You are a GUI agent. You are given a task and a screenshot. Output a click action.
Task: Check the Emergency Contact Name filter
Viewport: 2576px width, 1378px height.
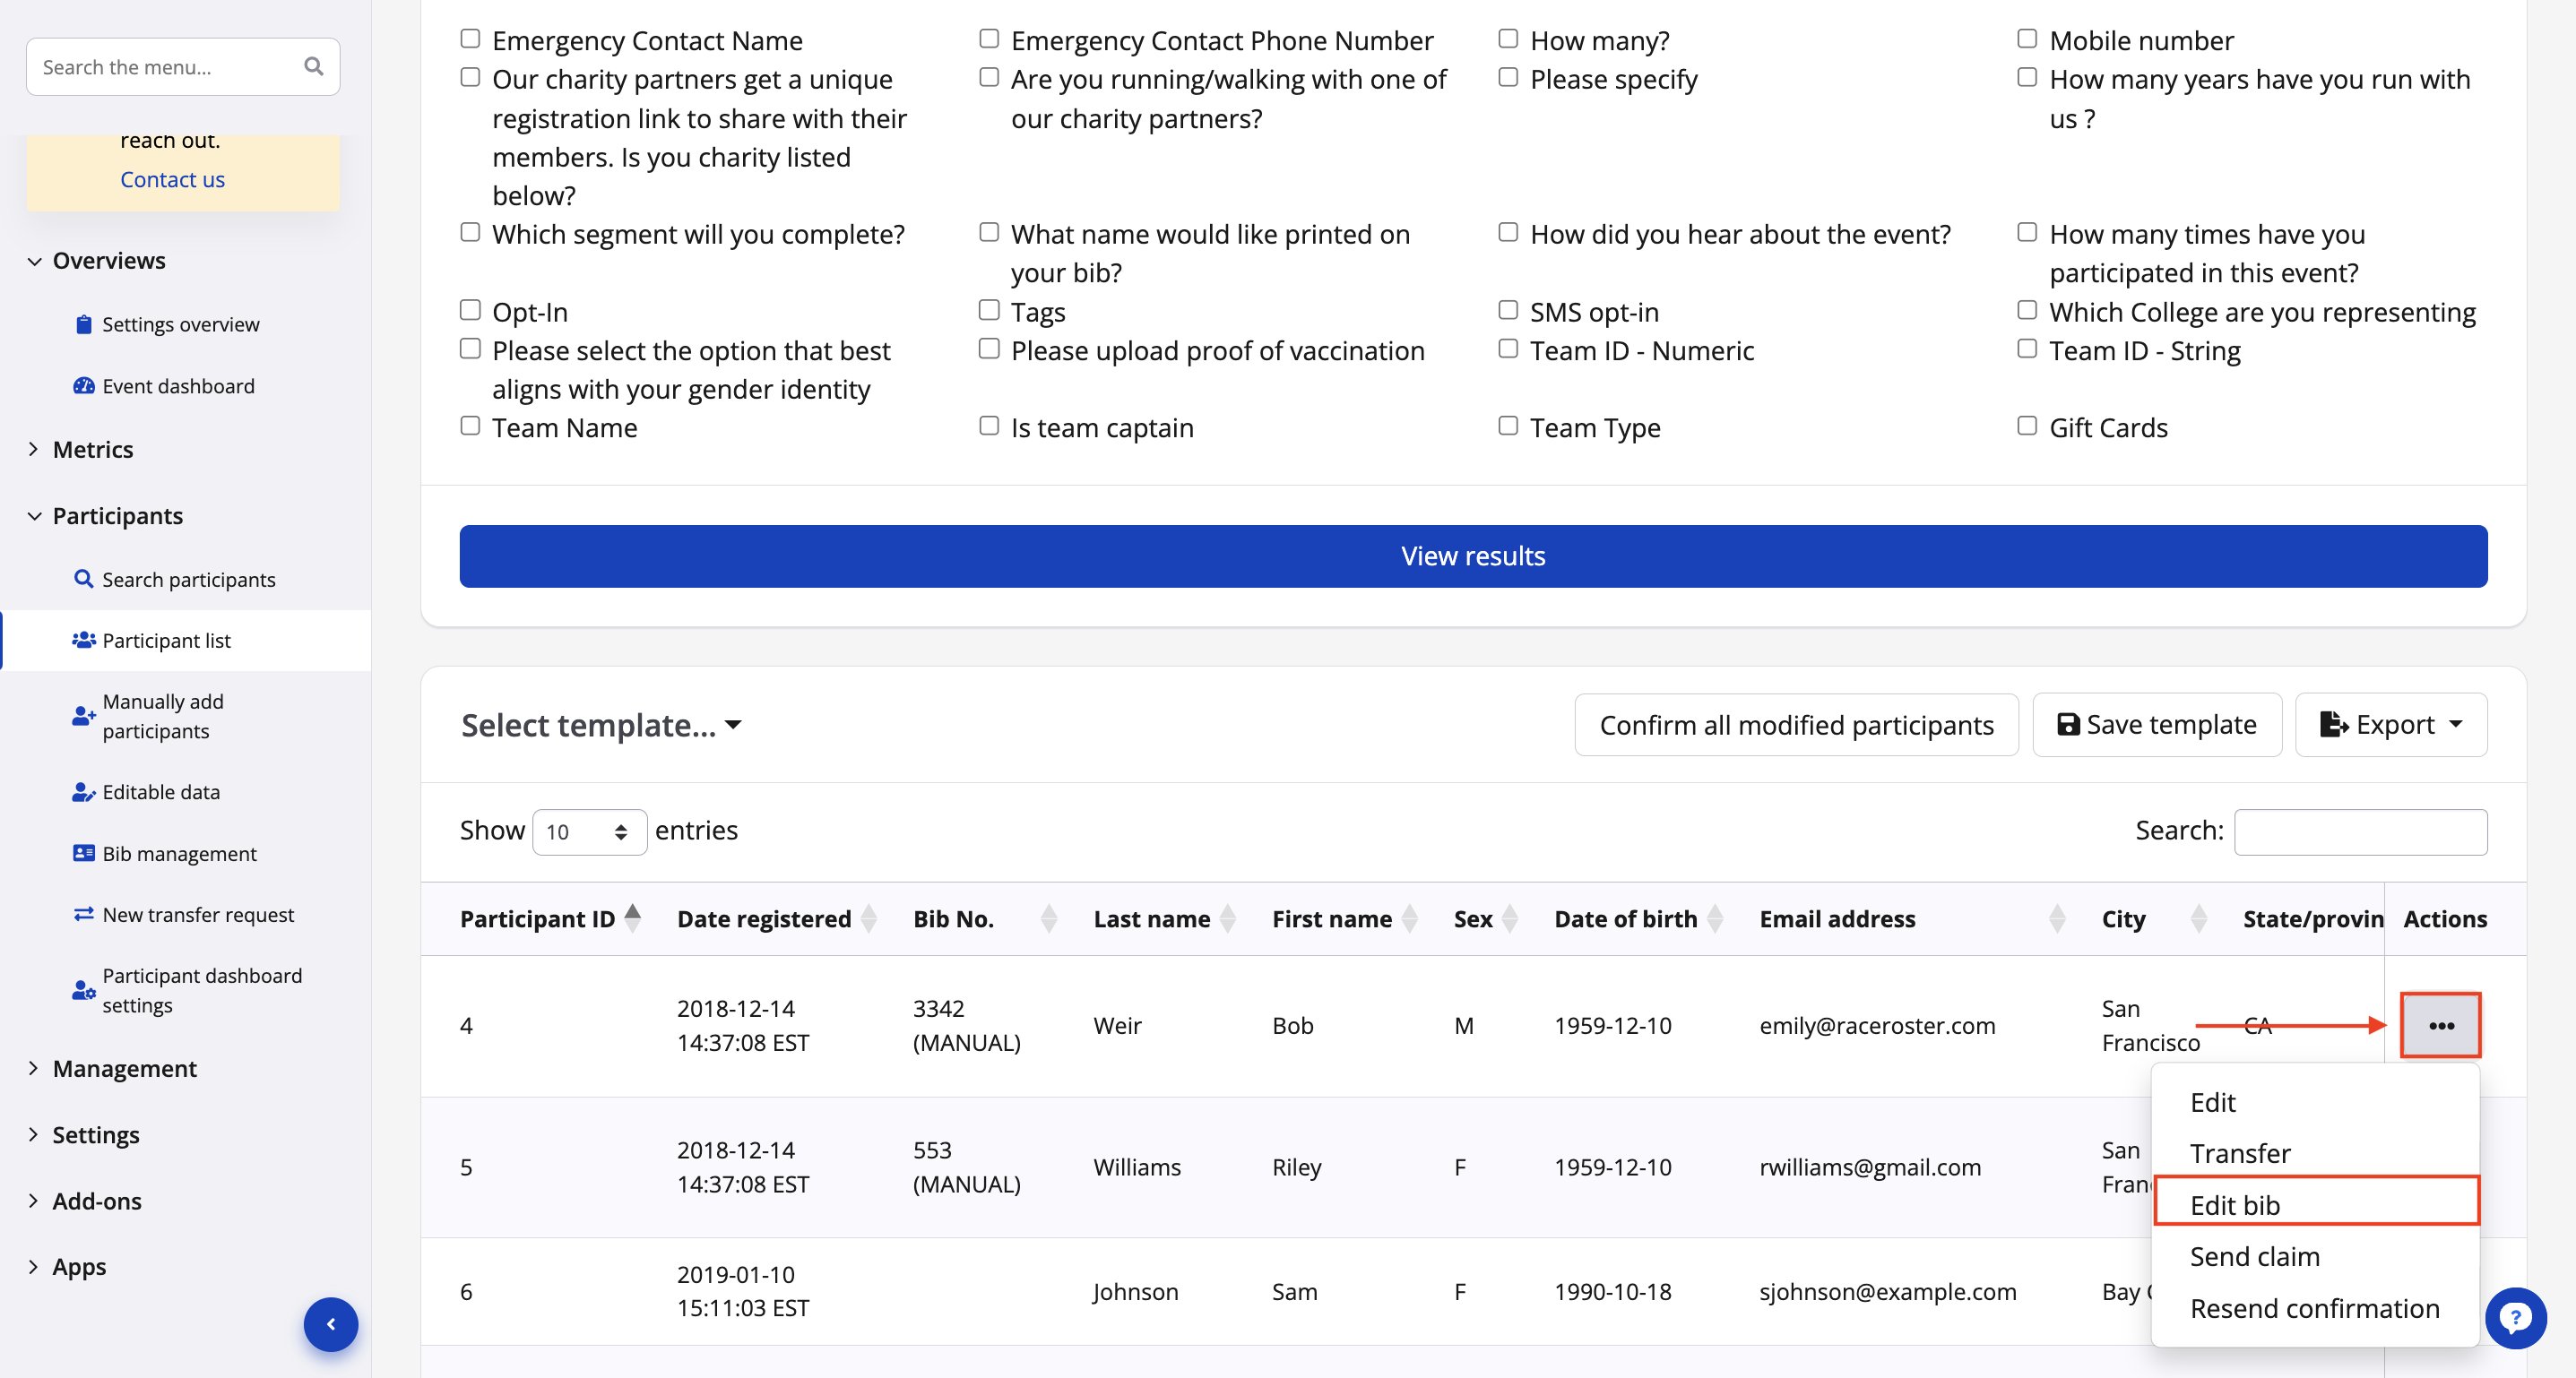point(470,37)
